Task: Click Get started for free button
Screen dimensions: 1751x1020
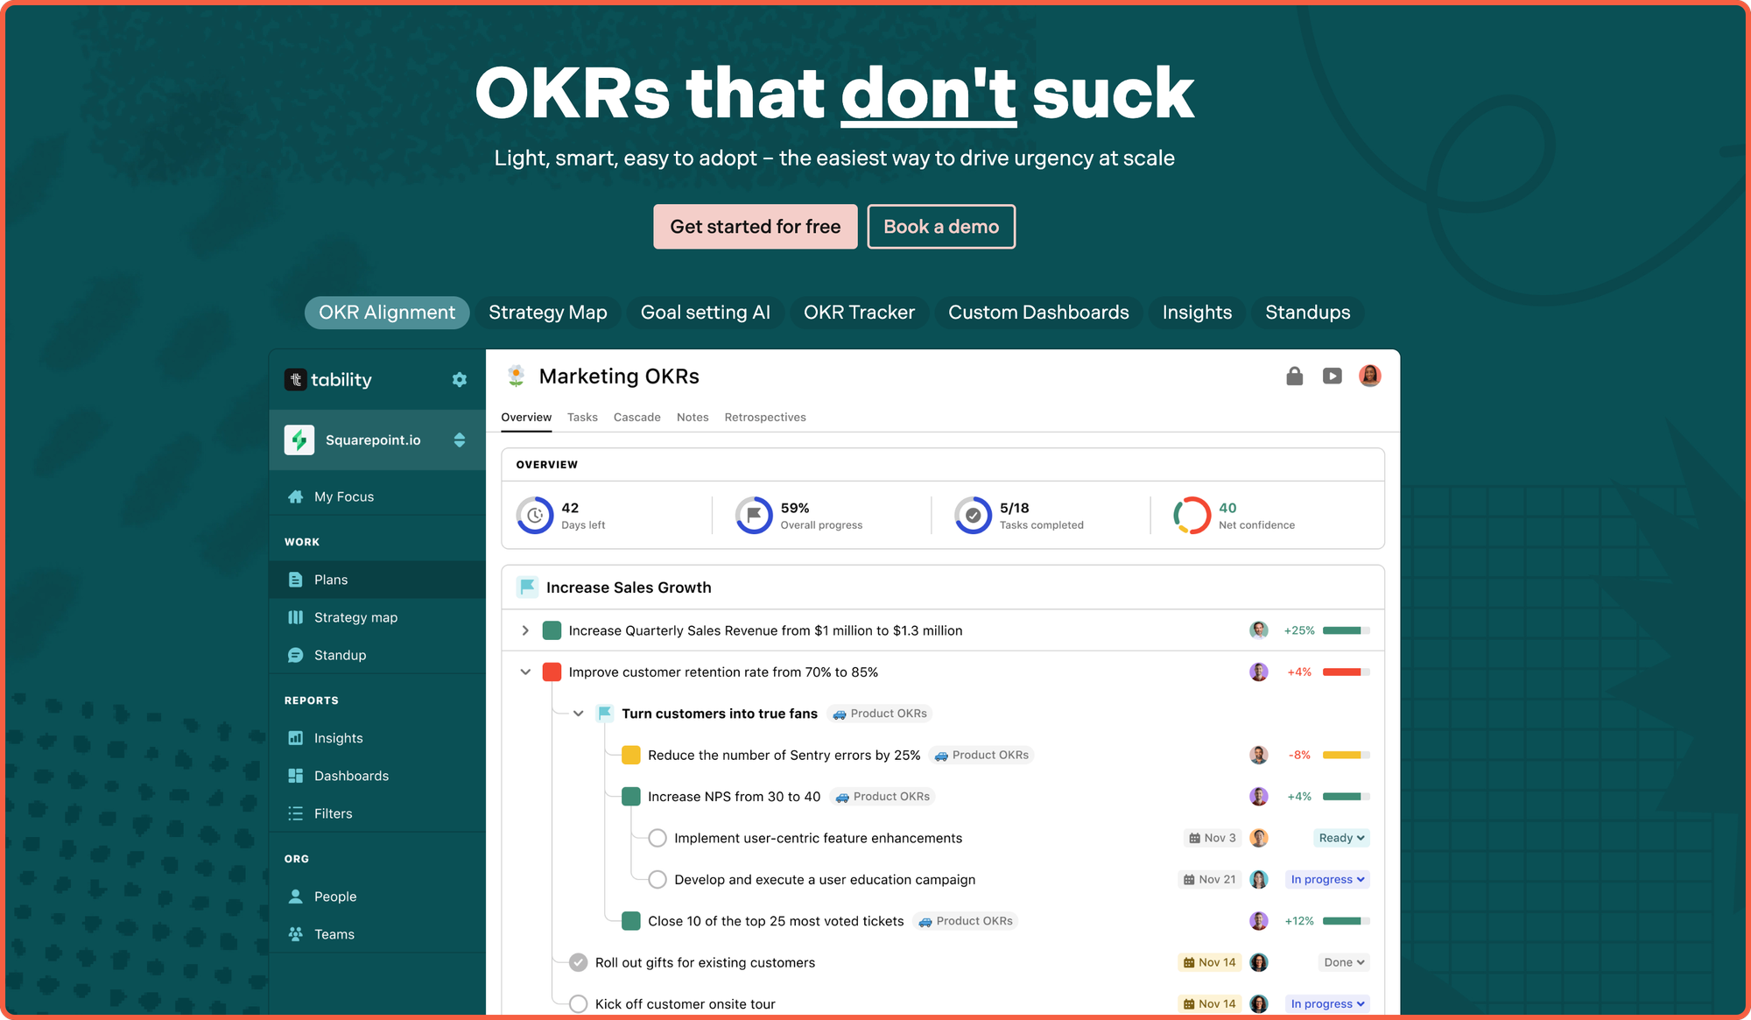Action: 755,227
